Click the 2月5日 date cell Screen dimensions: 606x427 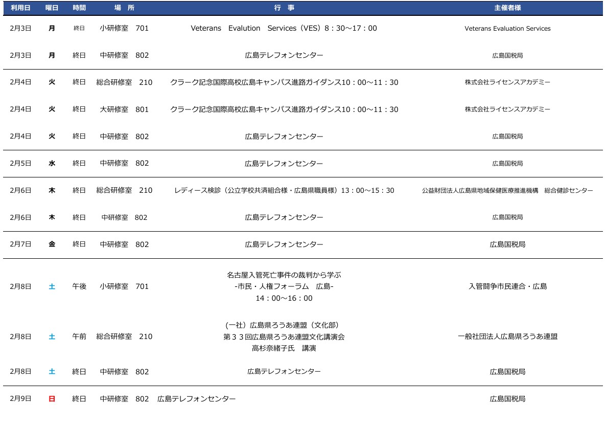coord(20,163)
